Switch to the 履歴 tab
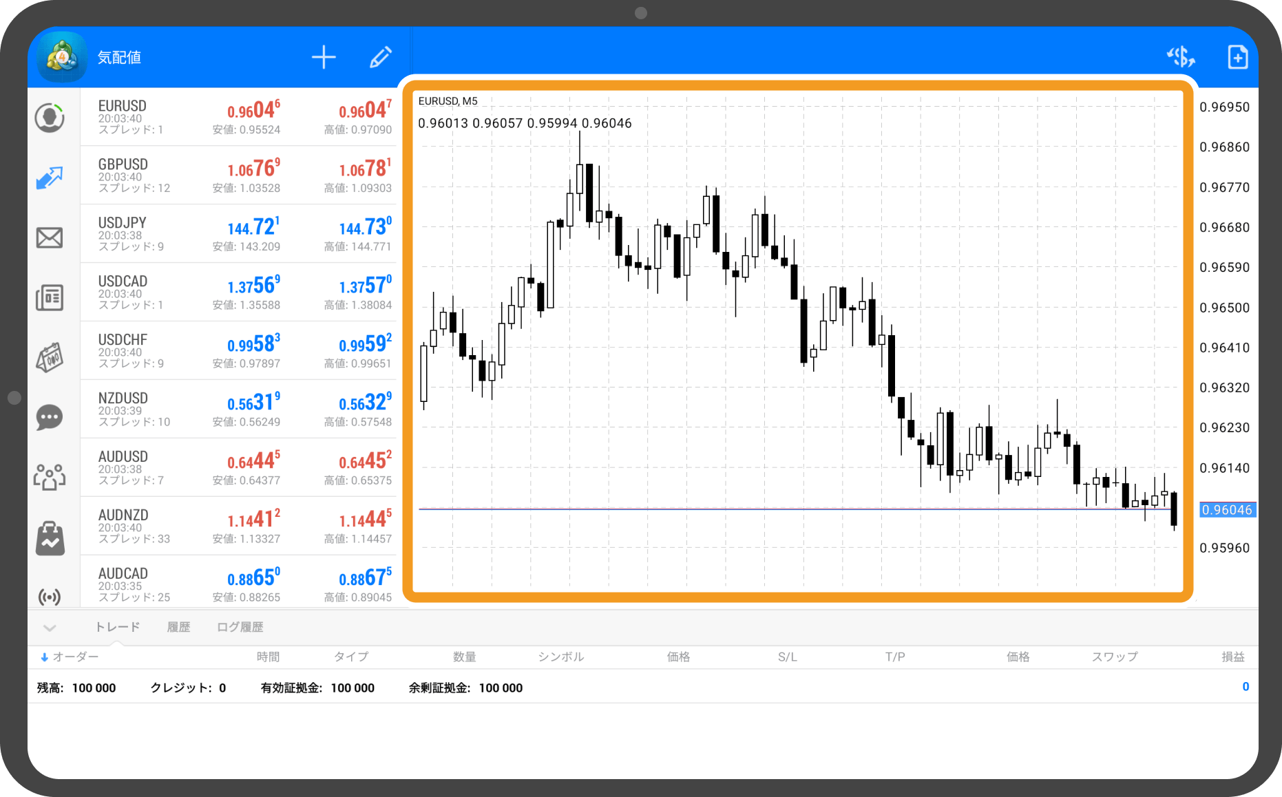 click(178, 627)
